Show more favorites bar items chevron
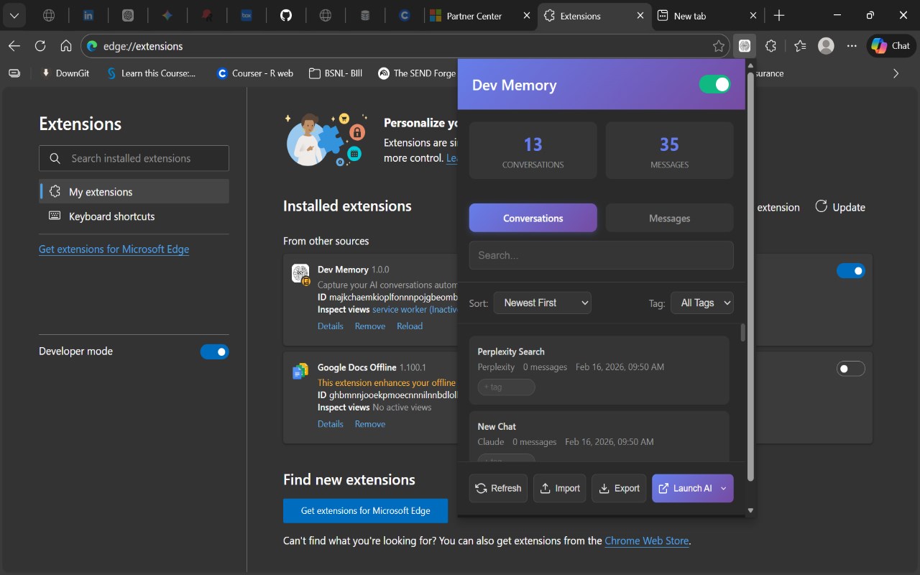 click(x=896, y=73)
